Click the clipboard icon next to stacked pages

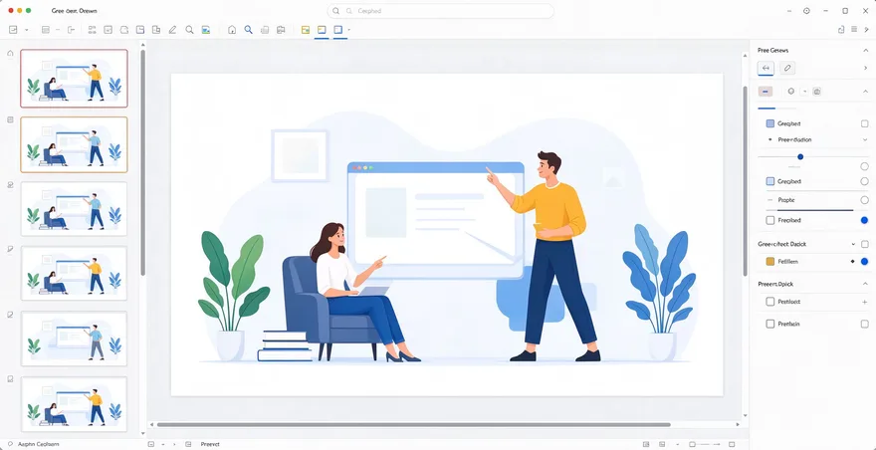pyautogui.click(x=281, y=30)
